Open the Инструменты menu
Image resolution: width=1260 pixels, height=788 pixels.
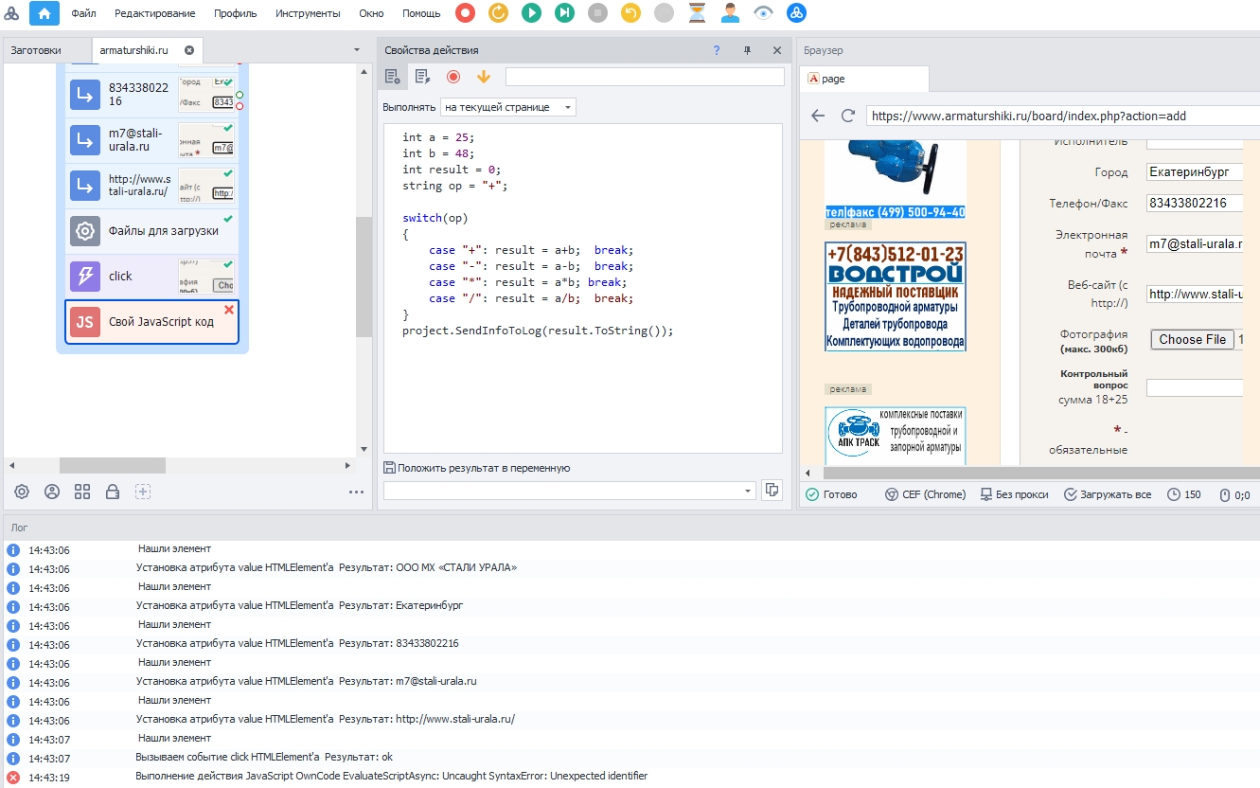click(308, 13)
